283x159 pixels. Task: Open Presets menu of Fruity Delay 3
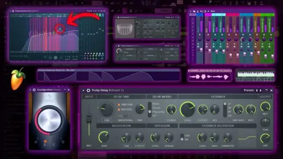pyautogui.click(x=249, y=90)
